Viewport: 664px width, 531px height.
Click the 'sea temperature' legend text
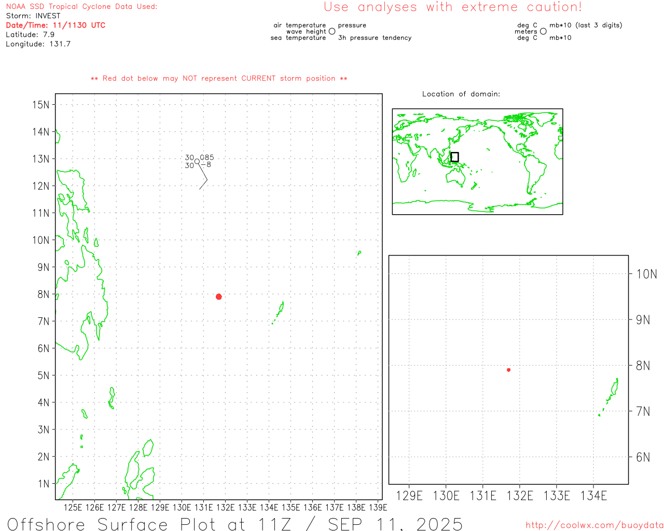coord(298,38)
